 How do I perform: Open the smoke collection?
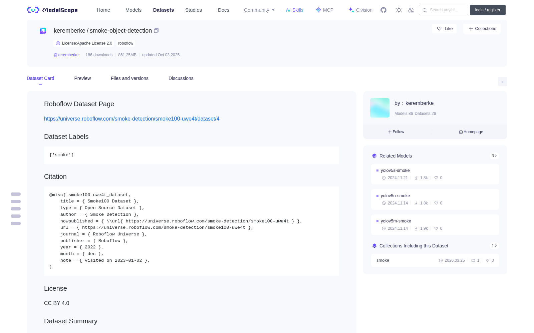click(x=435, y=260)
